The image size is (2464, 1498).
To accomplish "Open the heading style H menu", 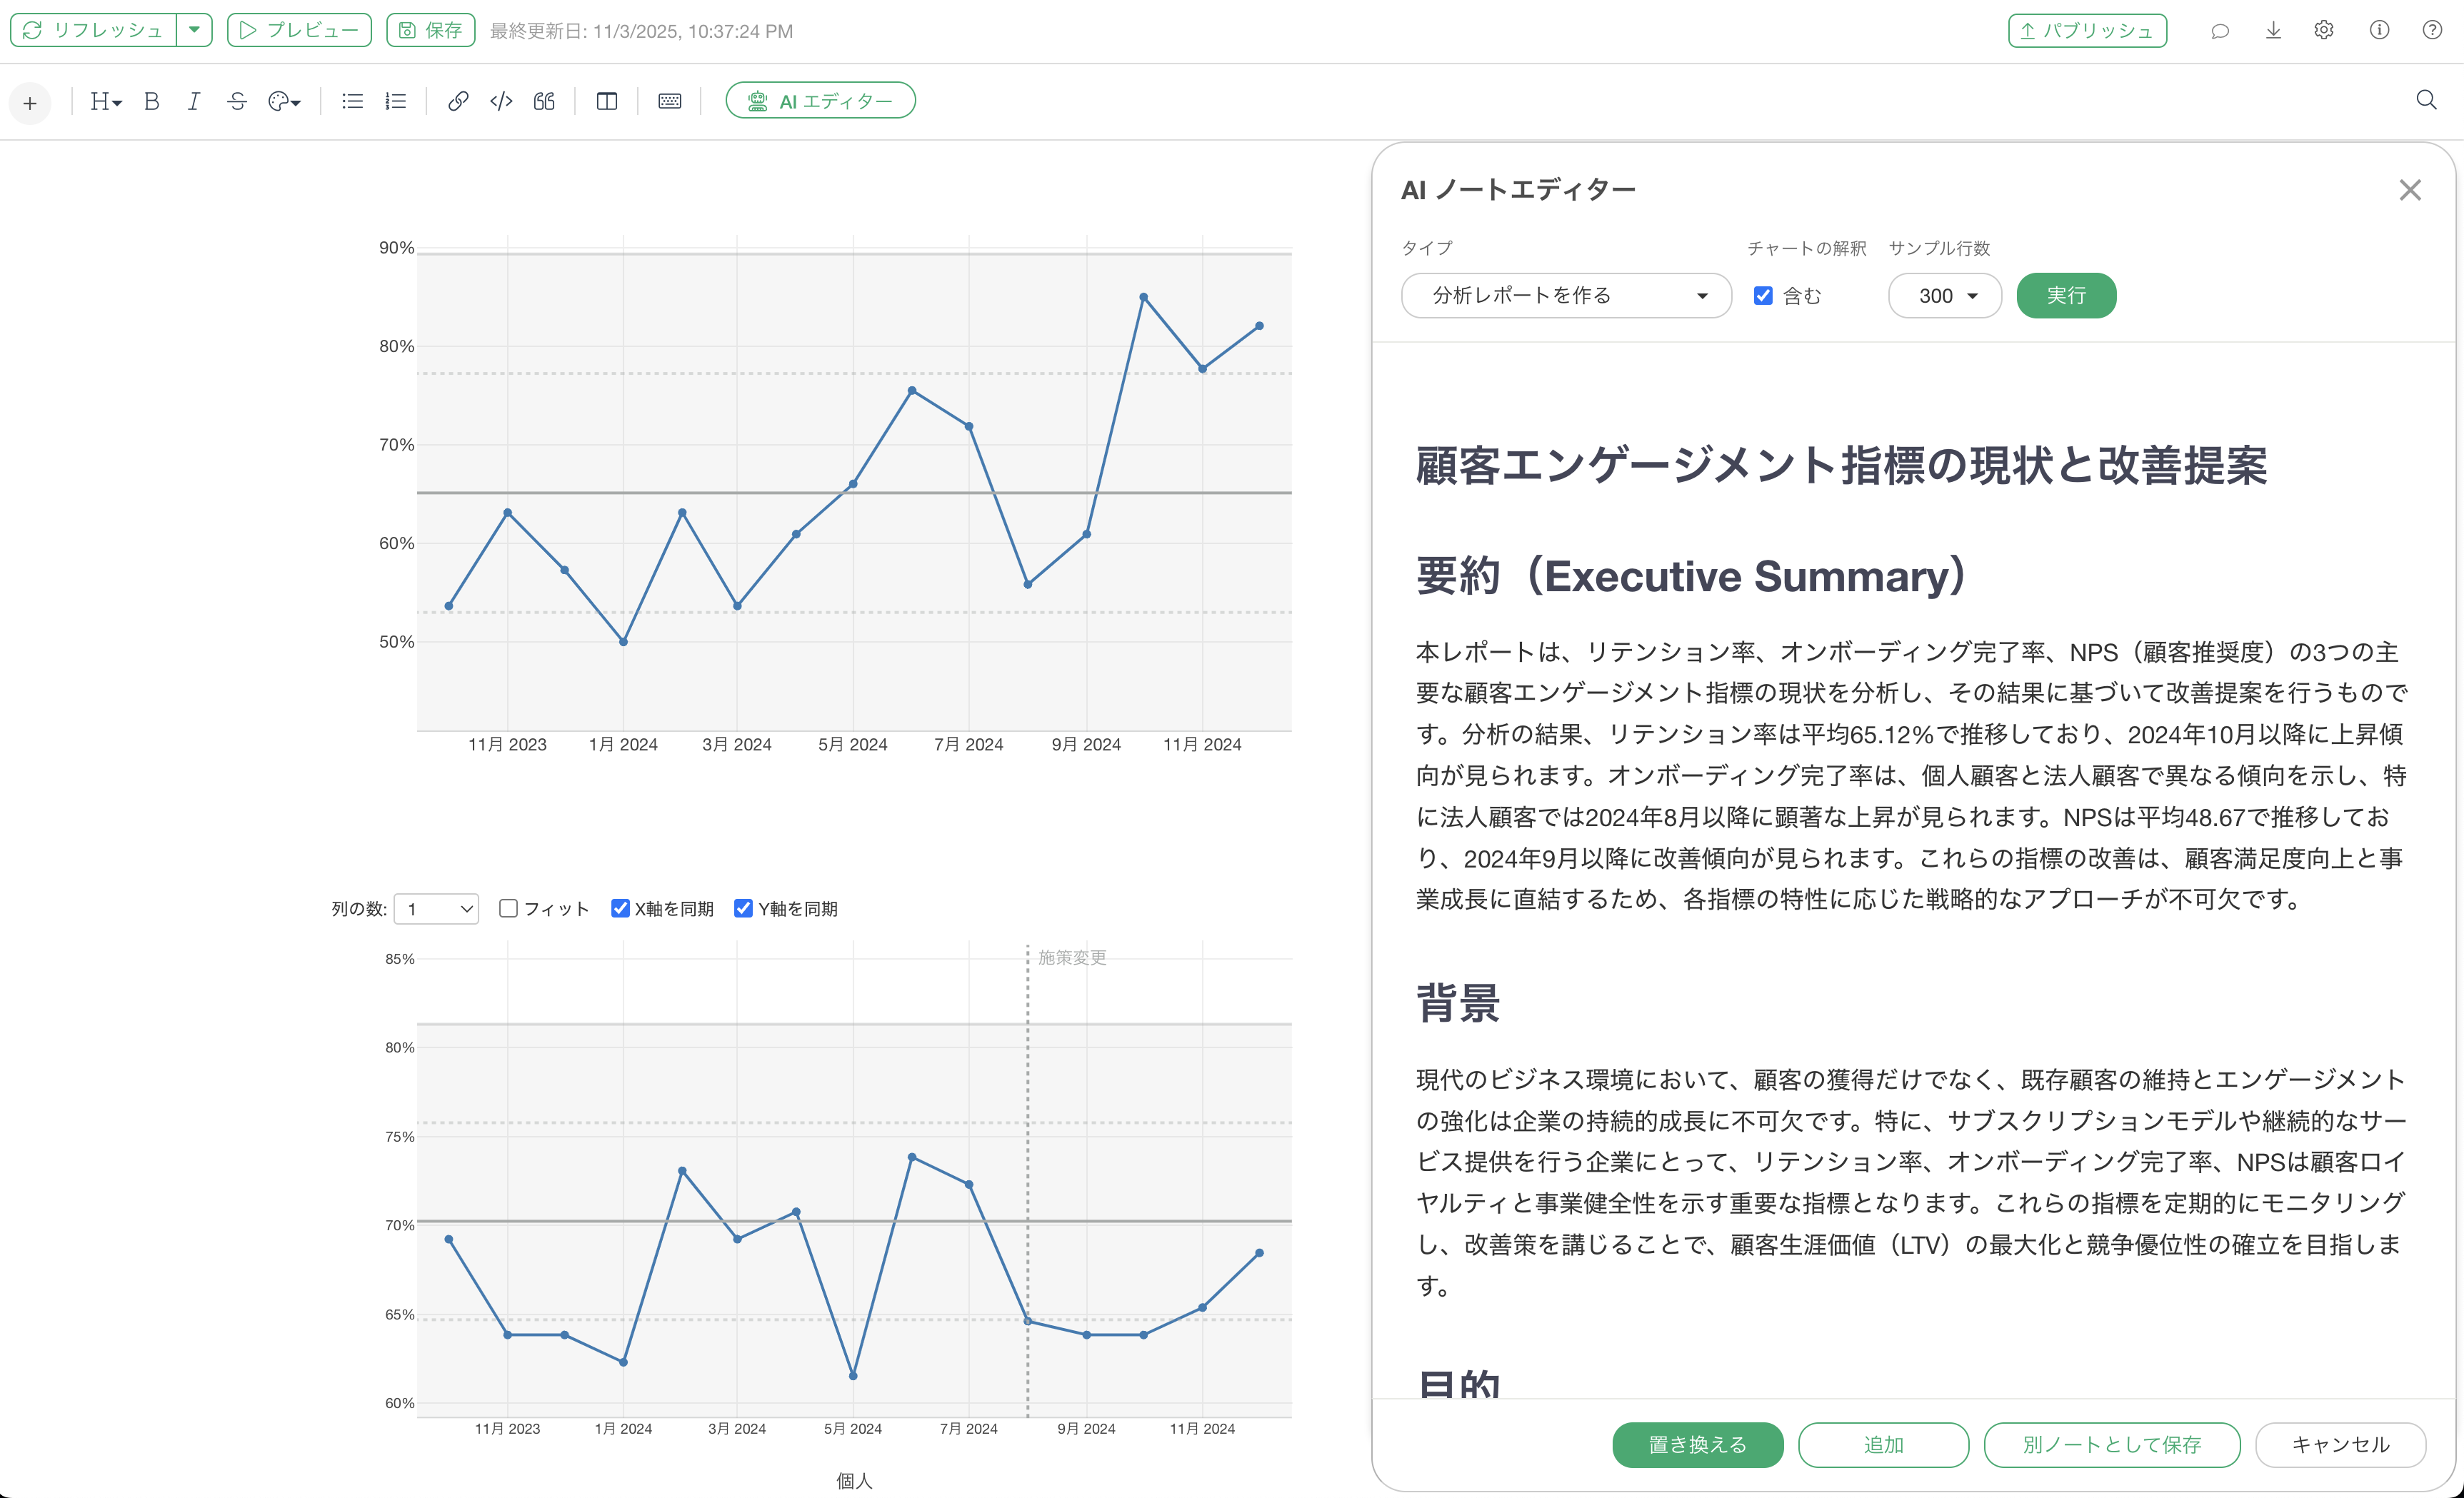I will (106, 101).
